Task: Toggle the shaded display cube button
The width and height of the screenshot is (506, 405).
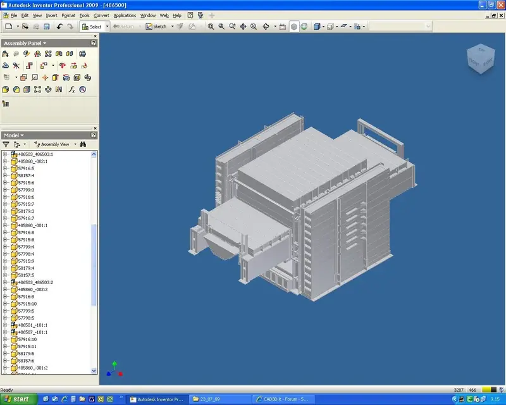Action: (x=293, y=27)
